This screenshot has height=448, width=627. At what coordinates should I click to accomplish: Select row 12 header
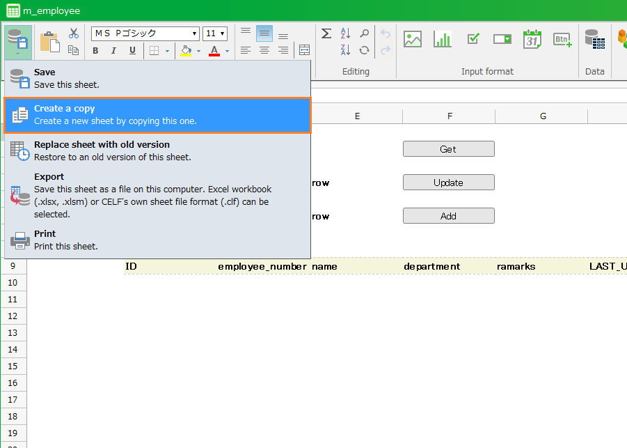(x=13, y=316)
